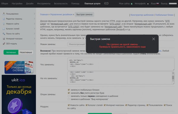
Task: Expand the Редактор страниц sidebar section
Action: point(34,19)
